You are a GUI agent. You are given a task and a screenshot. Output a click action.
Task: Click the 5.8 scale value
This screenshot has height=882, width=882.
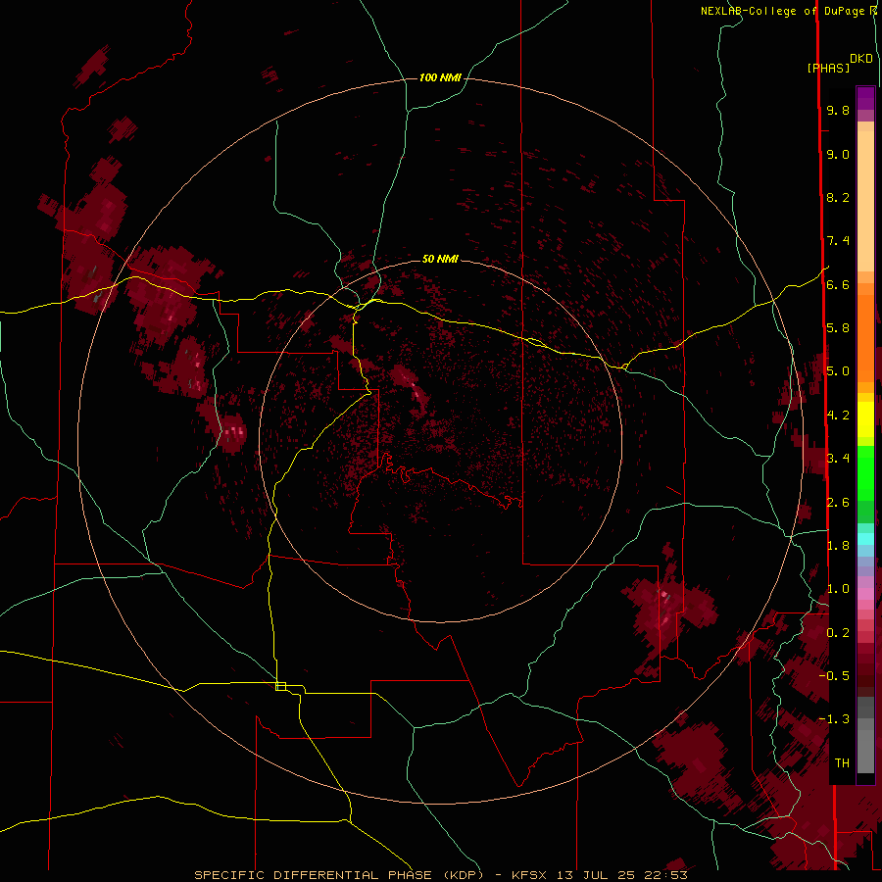coord(838,328)
